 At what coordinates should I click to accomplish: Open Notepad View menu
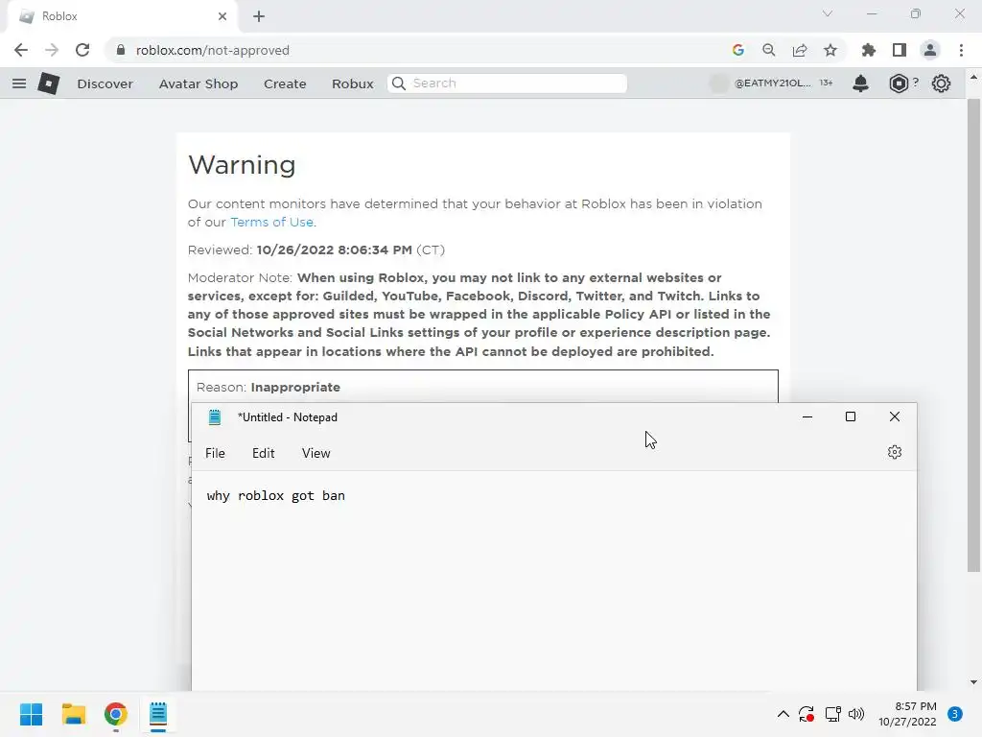316,453
